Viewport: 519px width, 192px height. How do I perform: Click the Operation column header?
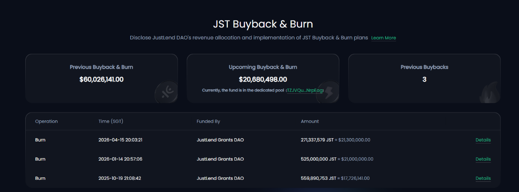click(47, 121)
